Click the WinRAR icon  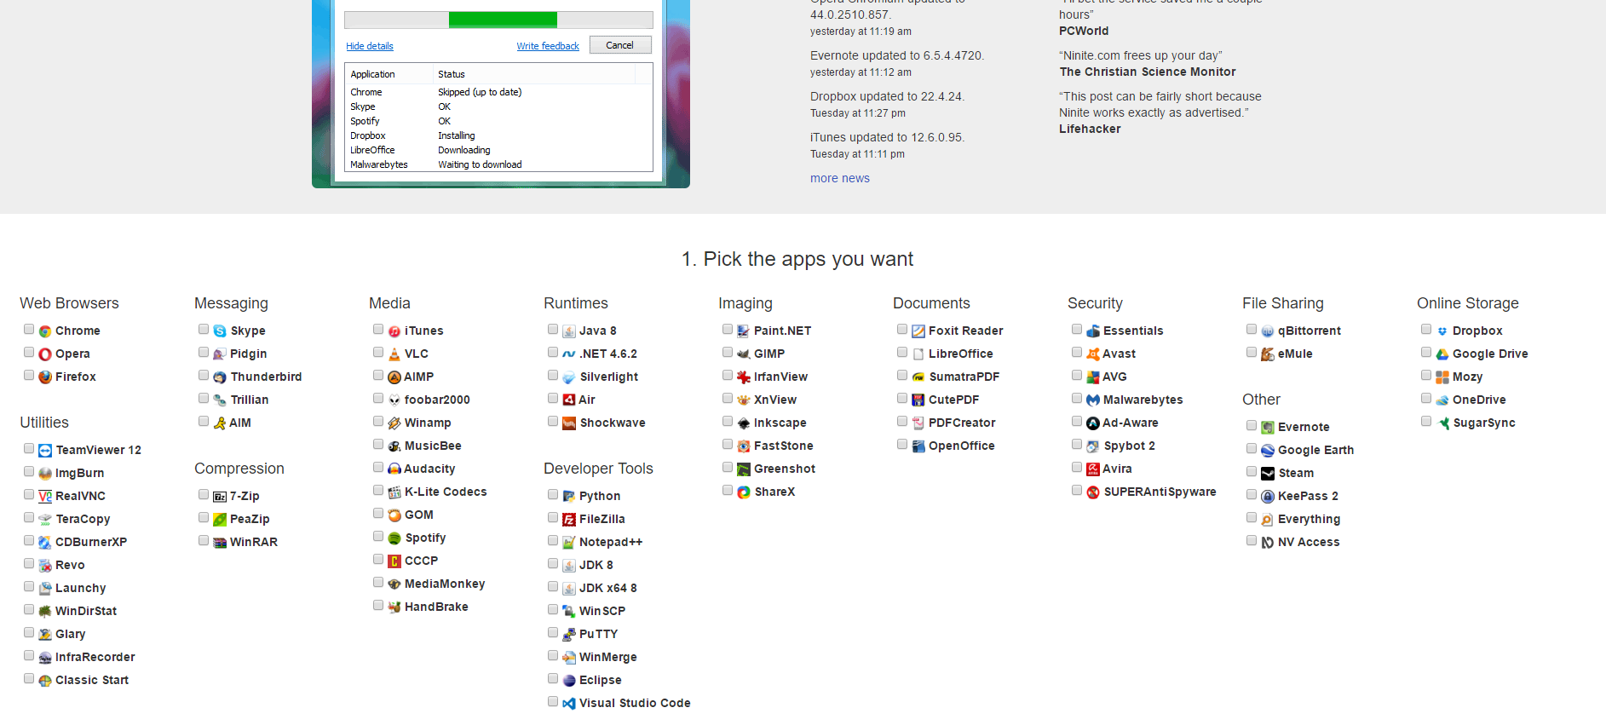click(x=220, y=543)
